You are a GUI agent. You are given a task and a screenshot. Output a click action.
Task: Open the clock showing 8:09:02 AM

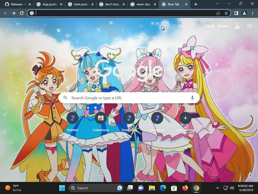245,188
